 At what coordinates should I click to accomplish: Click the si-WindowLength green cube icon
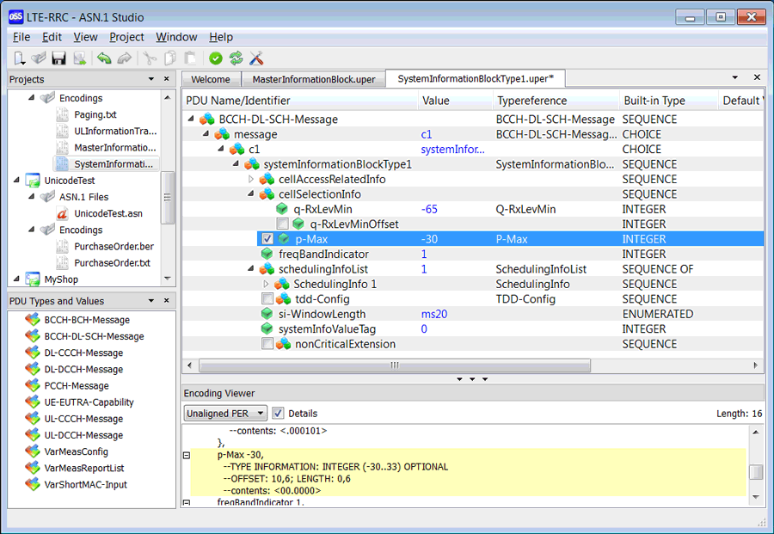[x=267, y=313]
